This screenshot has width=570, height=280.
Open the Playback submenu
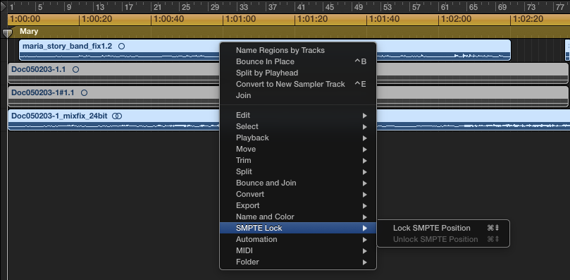pos(298,138)
